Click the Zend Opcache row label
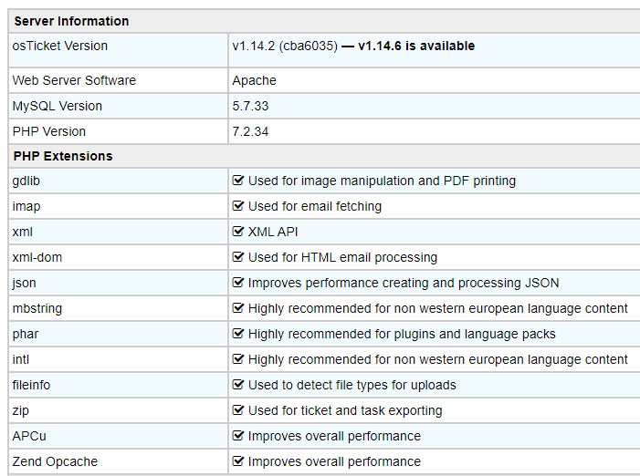The height and width of the screenshot is (476, 640). pyautogui.click(x=55, y=461)
